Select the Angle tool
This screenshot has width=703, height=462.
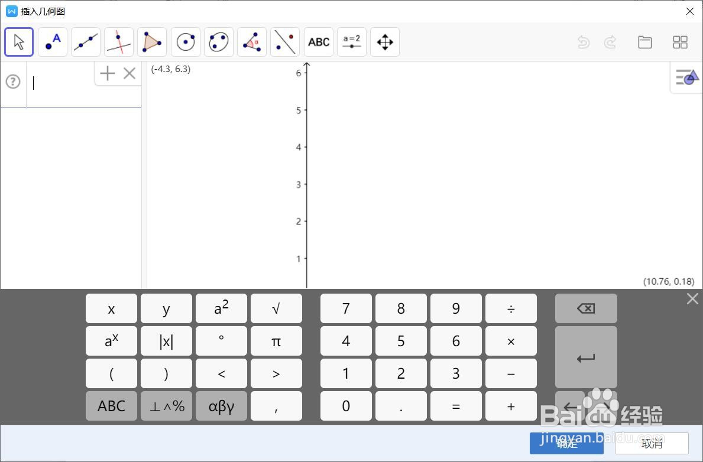252,42
